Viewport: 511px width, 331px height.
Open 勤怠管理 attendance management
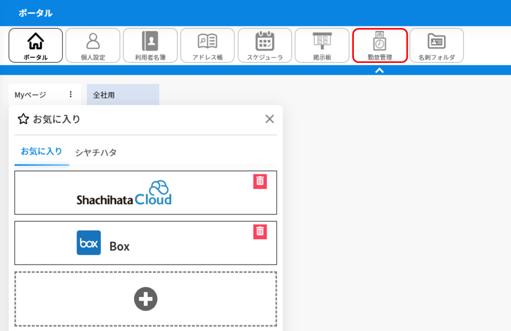[380, 45]
